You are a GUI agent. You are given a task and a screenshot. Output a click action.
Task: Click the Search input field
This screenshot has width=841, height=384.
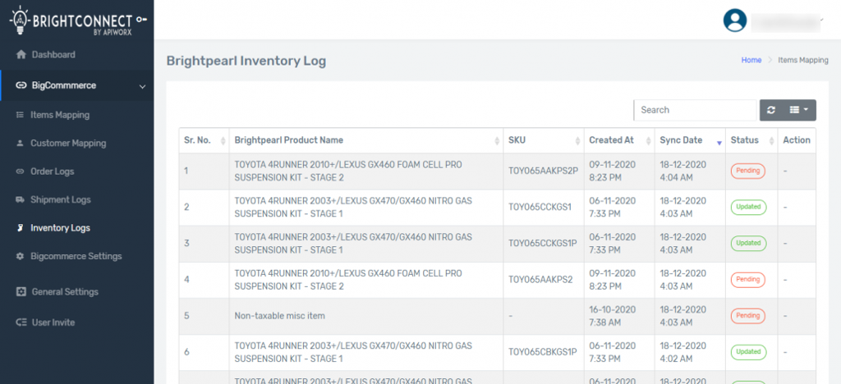pos(695,110)
